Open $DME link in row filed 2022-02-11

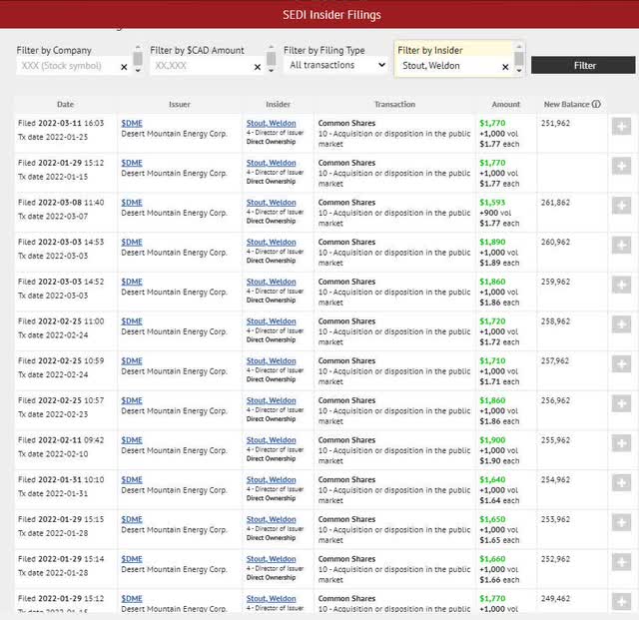(132, 440)
